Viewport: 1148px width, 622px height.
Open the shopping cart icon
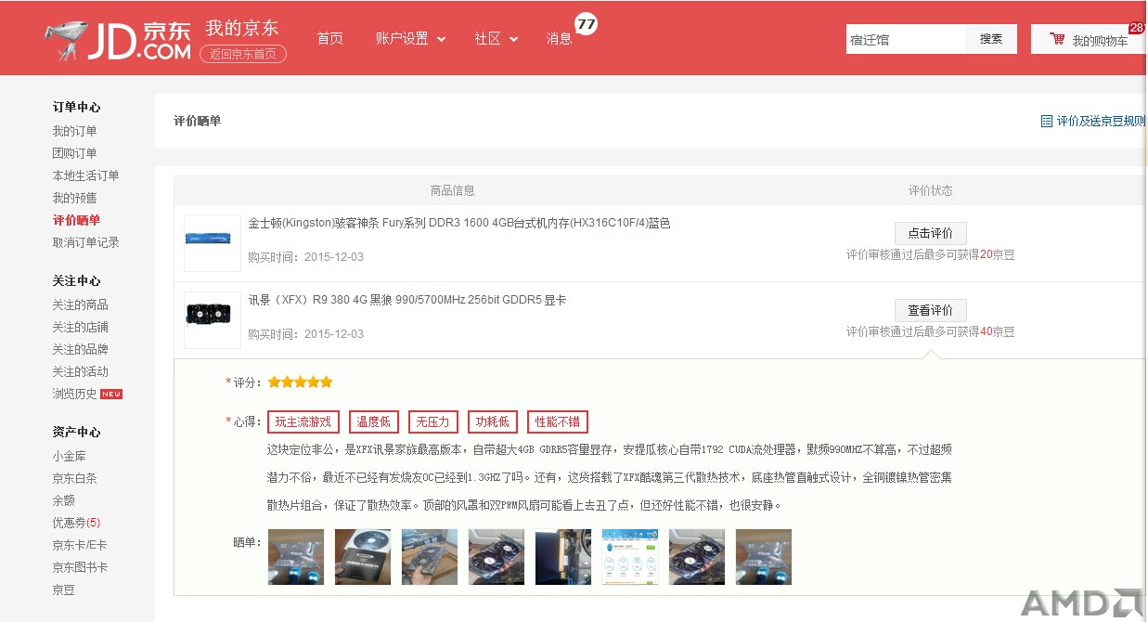1057,39
